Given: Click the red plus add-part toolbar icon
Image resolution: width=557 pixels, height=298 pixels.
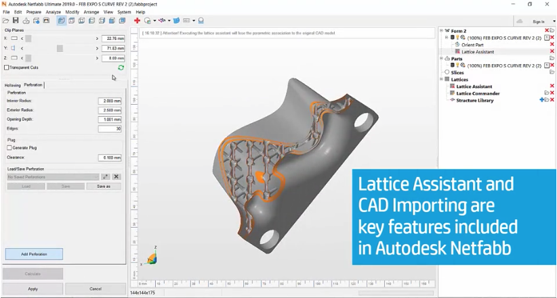Looking at the screenshot, I should [x=137, y=21].
